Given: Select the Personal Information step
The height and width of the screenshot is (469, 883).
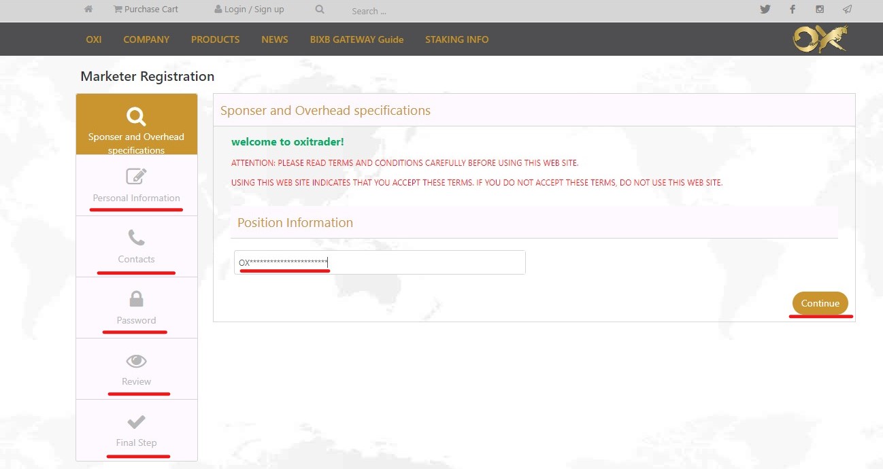Looking at the screenshot, I should point(136,186).
